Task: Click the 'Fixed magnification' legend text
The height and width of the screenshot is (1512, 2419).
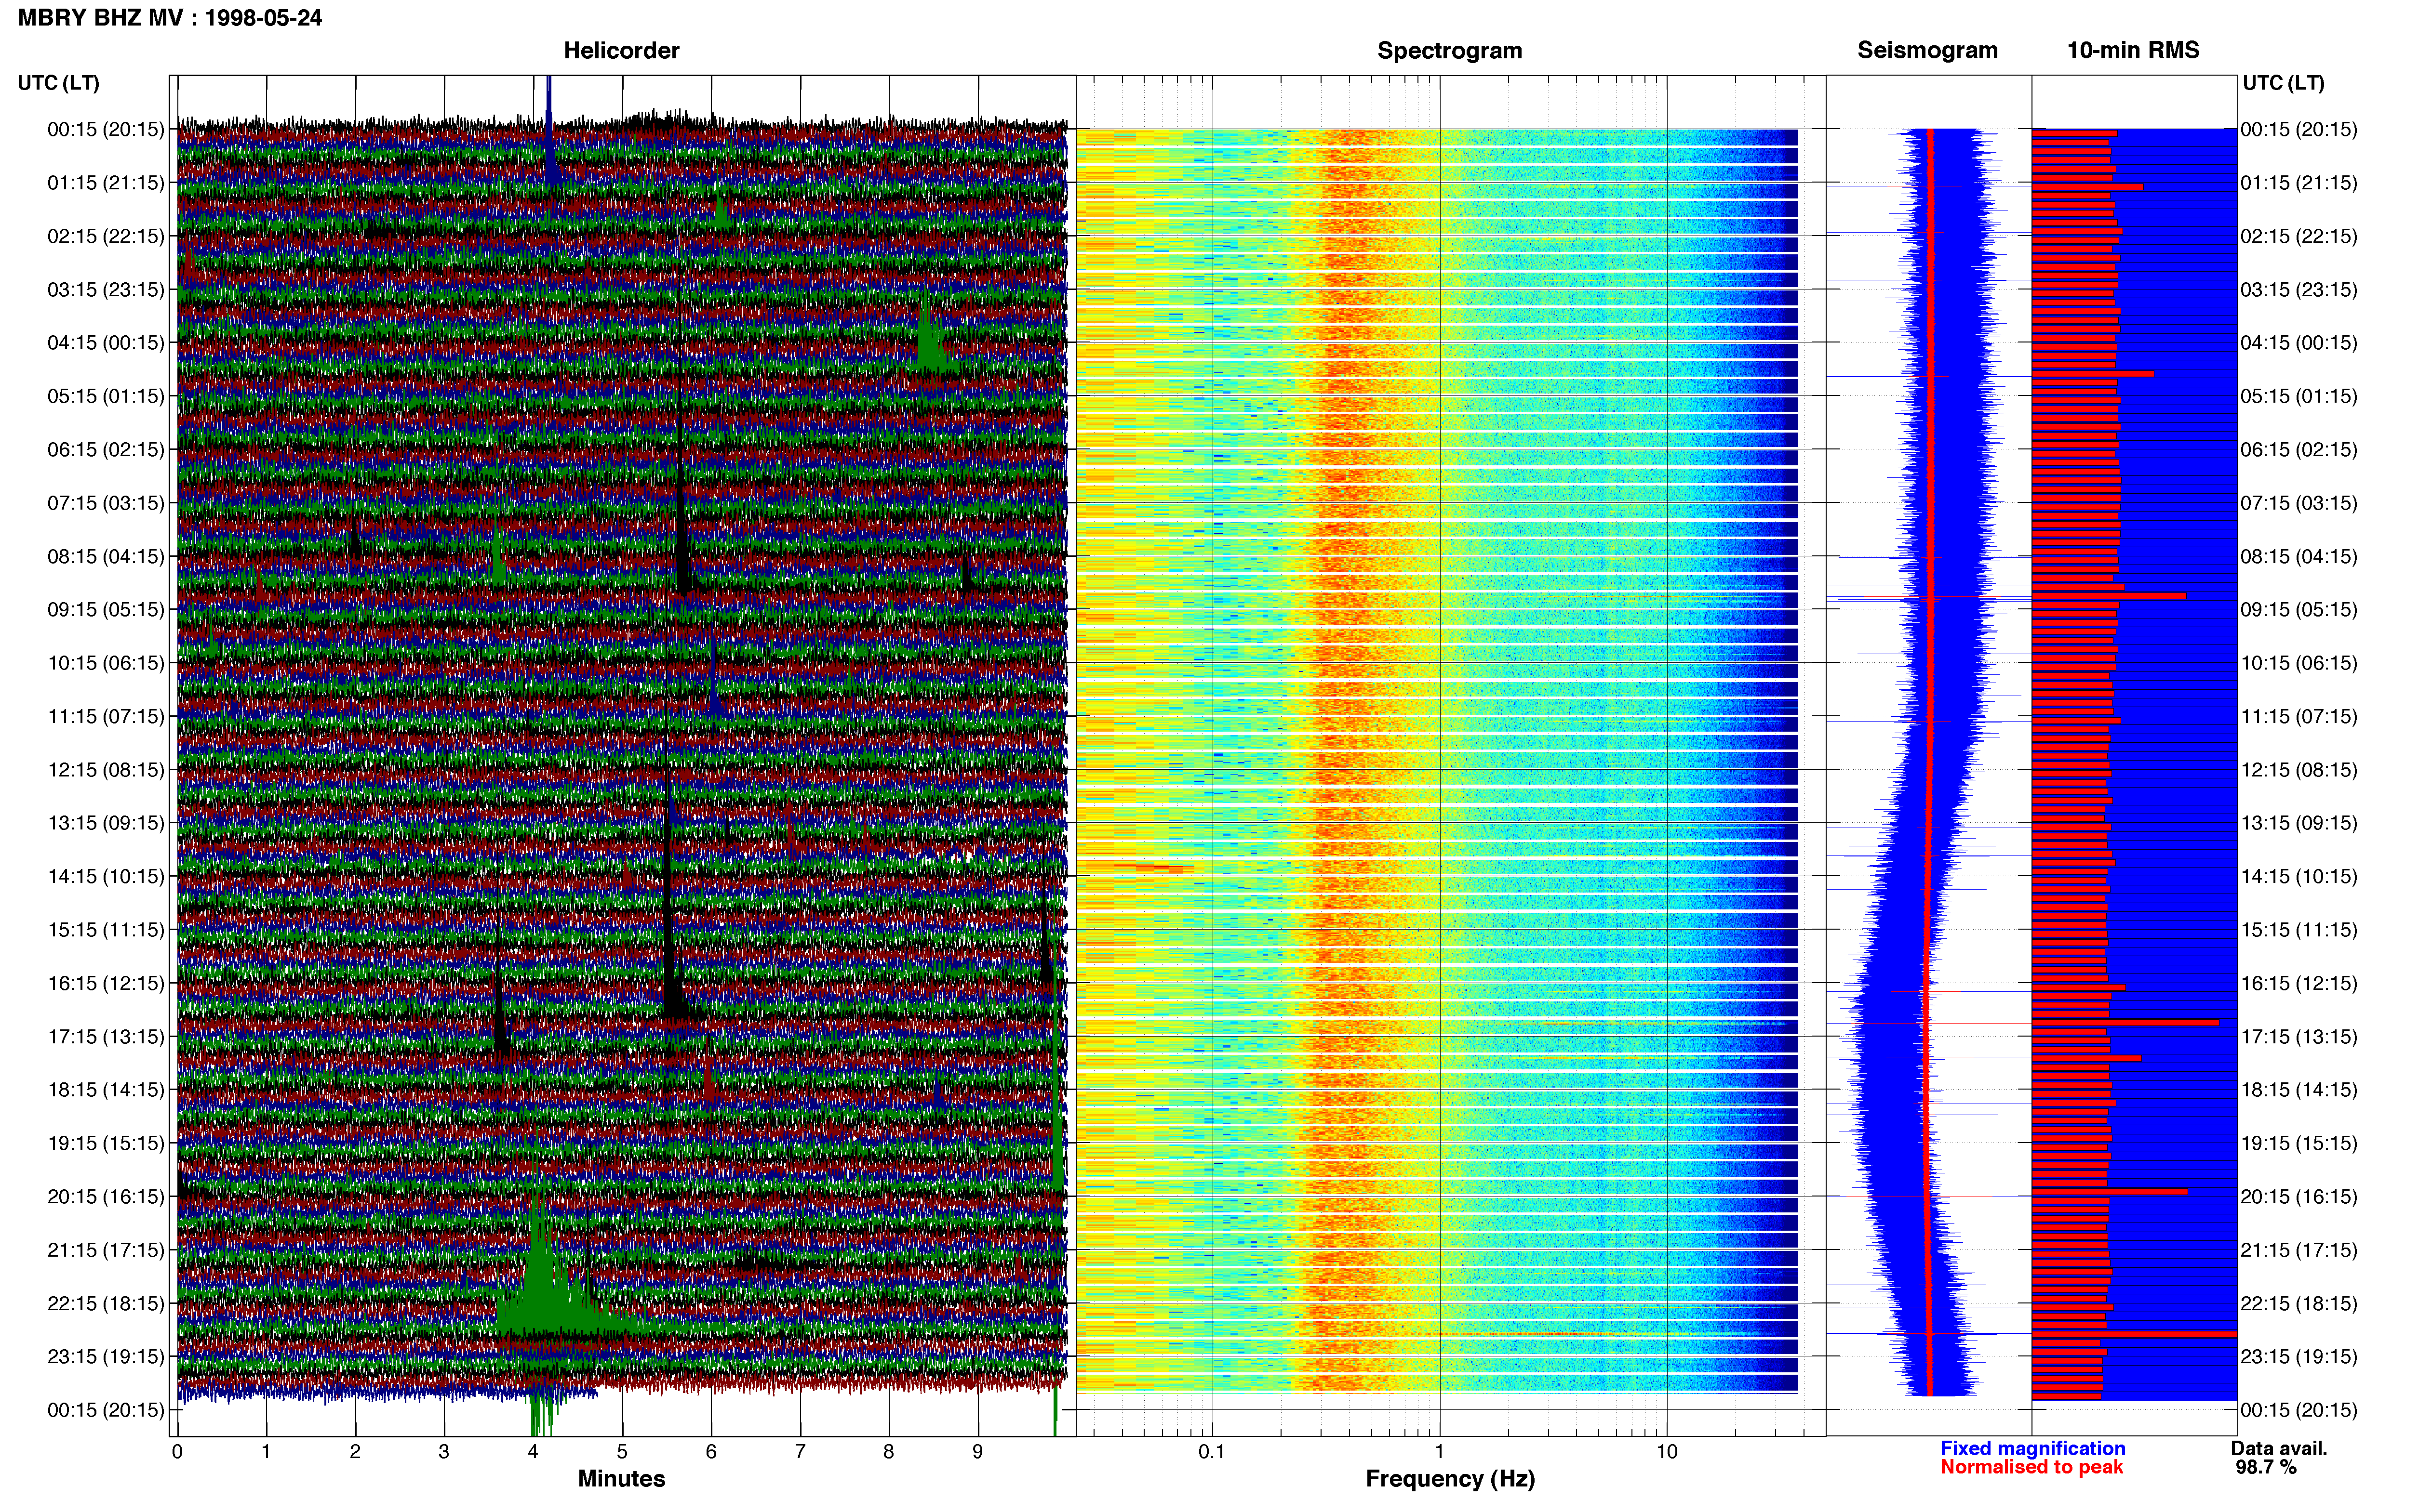Action: 2033,1448
